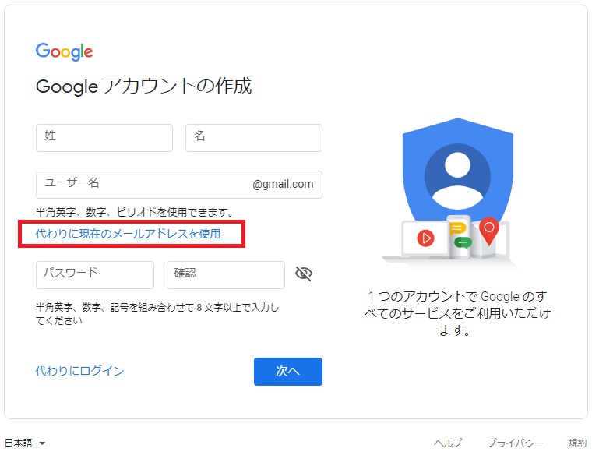Click the red play button on the laptop illustration
592x466 pixels.
point(425,238)
